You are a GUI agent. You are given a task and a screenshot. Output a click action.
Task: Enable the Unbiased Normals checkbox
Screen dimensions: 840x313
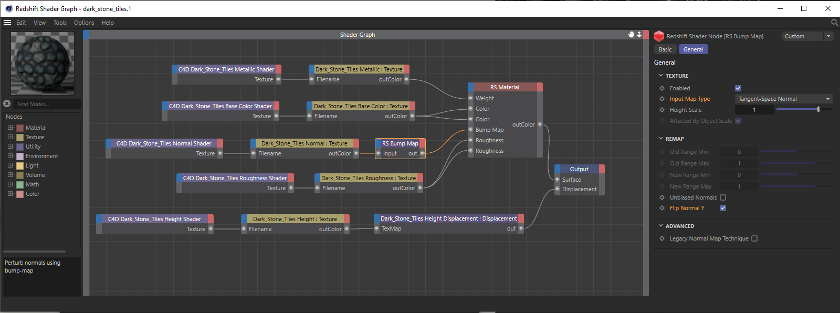point(723,197)
